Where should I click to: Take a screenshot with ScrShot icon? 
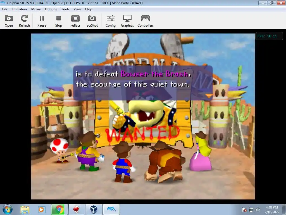pos(92,21)
